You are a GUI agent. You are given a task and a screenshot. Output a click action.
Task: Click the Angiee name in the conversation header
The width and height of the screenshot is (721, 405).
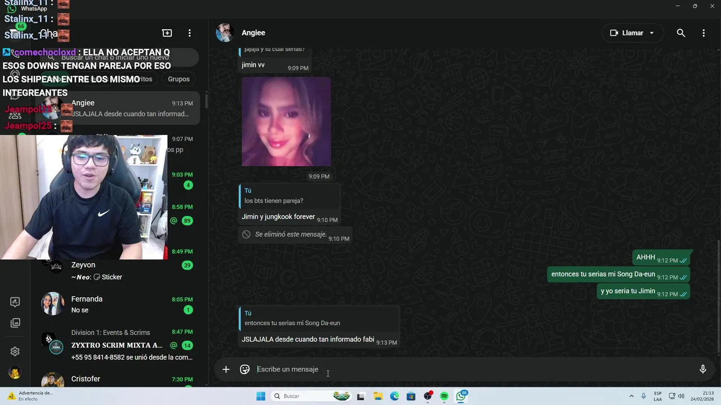tap(253, 33)
